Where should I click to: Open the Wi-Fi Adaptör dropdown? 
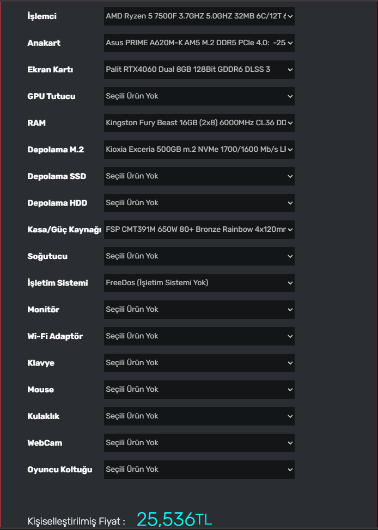pos(199,336)
